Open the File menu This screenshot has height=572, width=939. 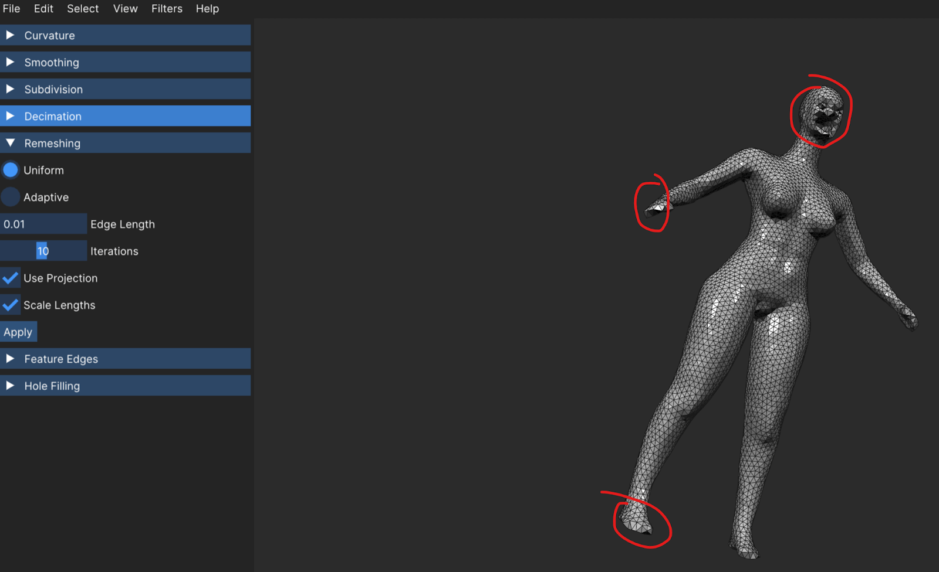[11, 9]
